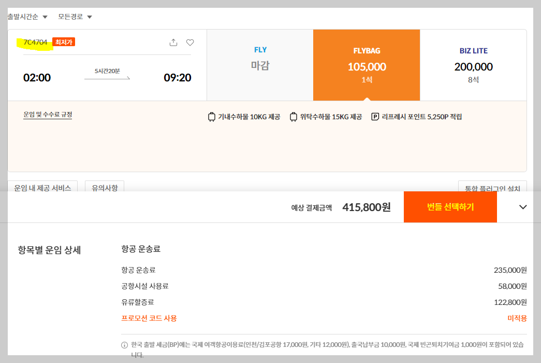Screen dimensions: 541x363
Task: Click the arrow showing 5시간20분 duration
Action: pyautogui.click(x=107, y=77)
